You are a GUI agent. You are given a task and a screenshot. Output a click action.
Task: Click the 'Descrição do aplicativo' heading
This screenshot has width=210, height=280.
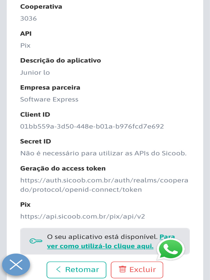pos(60,60)
